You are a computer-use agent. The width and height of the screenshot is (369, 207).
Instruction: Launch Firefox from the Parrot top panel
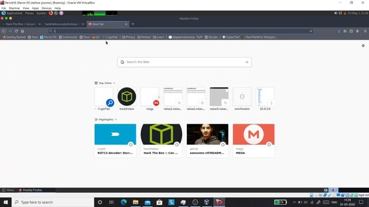point(51,13)
